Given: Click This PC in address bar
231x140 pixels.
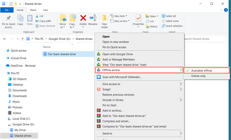Looking at the screenshot, I should pos(39,39).
